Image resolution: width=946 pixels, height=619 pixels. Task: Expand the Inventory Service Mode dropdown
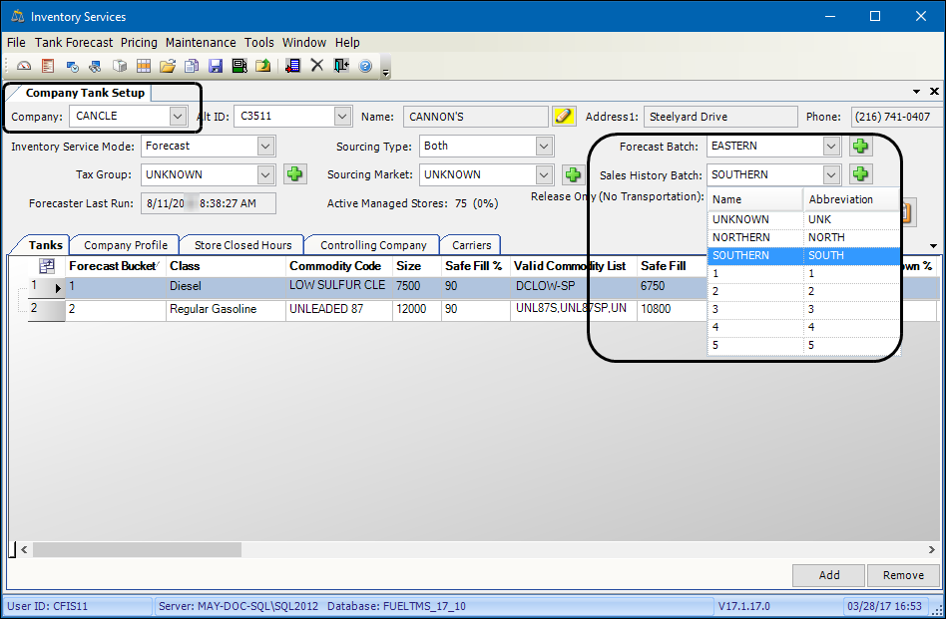(x=264, y=147)
